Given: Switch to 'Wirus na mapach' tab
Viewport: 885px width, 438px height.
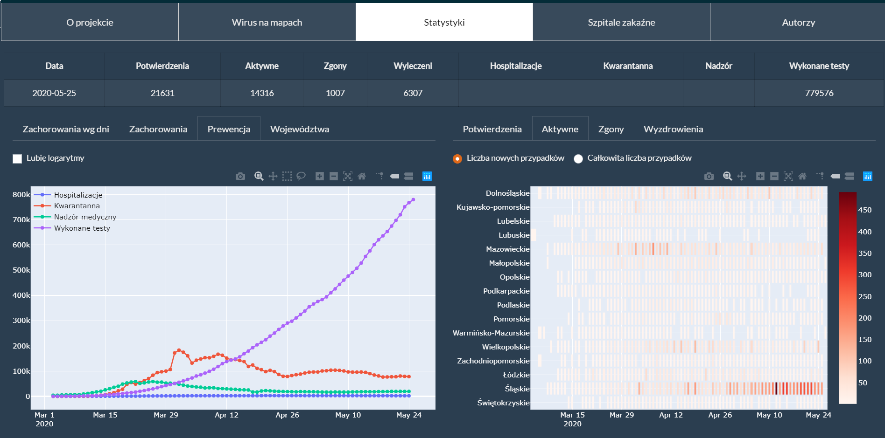Looking at the screenshot, I should coord(267,22).
